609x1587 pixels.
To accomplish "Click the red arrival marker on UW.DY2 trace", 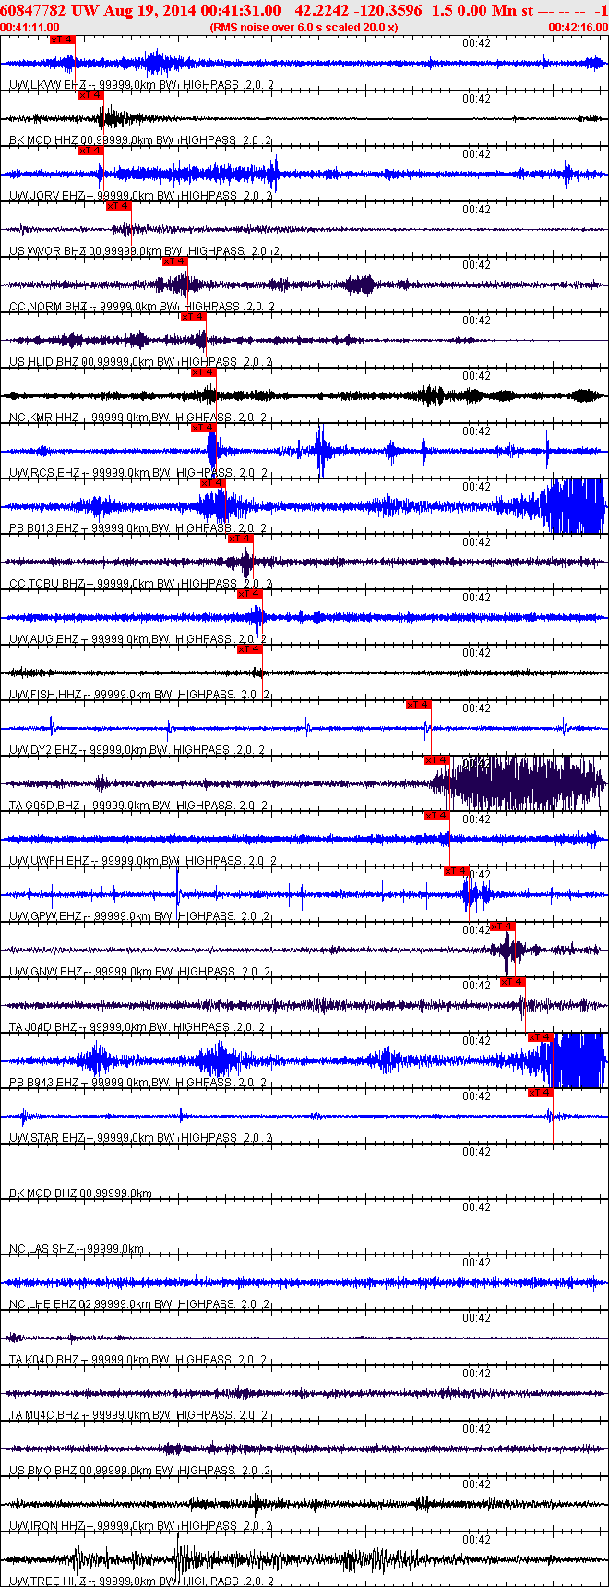I will 418,705.
